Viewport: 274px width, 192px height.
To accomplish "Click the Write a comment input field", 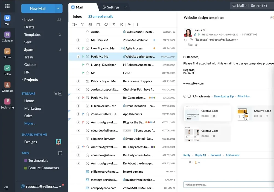I will [229, 185].
